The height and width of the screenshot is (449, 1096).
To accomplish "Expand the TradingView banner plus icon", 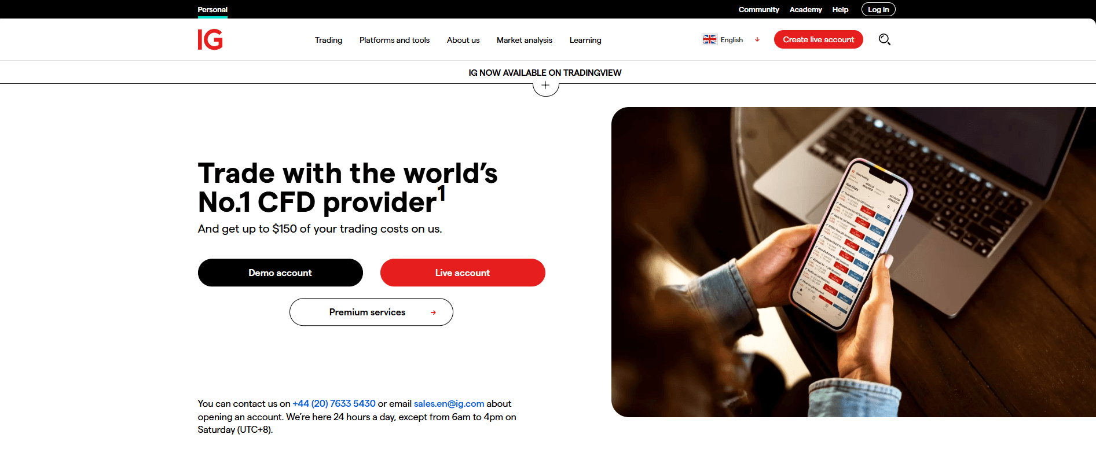I will click(545, 86).
